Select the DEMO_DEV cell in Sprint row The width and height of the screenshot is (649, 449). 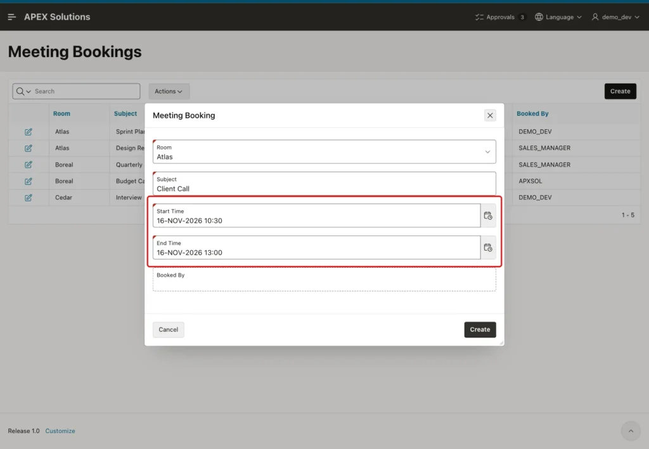(535, 132)
